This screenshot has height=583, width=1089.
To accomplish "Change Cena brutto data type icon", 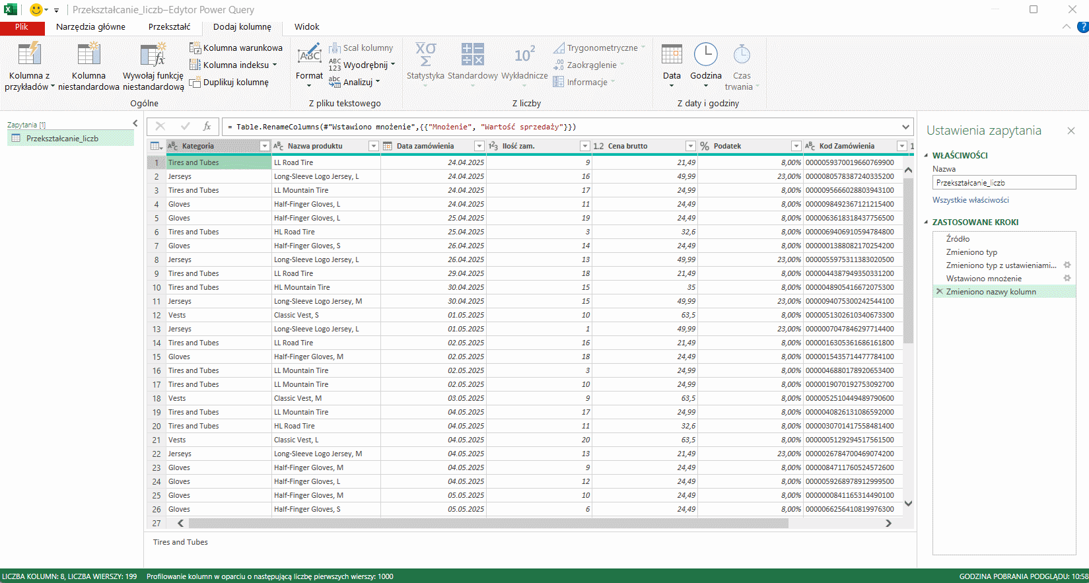I will (598, 146).
